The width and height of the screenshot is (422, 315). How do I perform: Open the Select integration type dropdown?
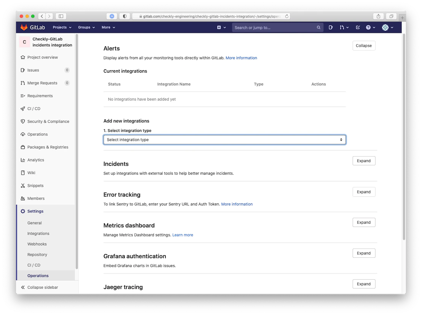pos(224,139)
